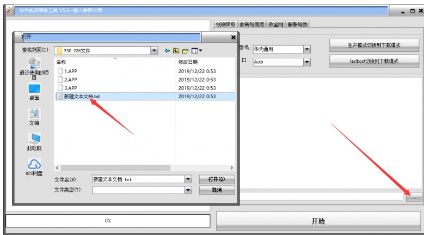Viewport: 424px width, 235px height.
Task: Expand the Auto port dropdown
Action: tap(306, 62)
